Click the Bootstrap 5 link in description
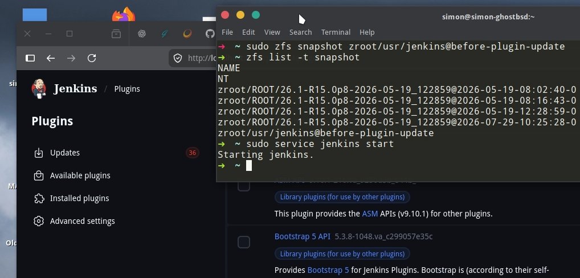 coord(328,270)
